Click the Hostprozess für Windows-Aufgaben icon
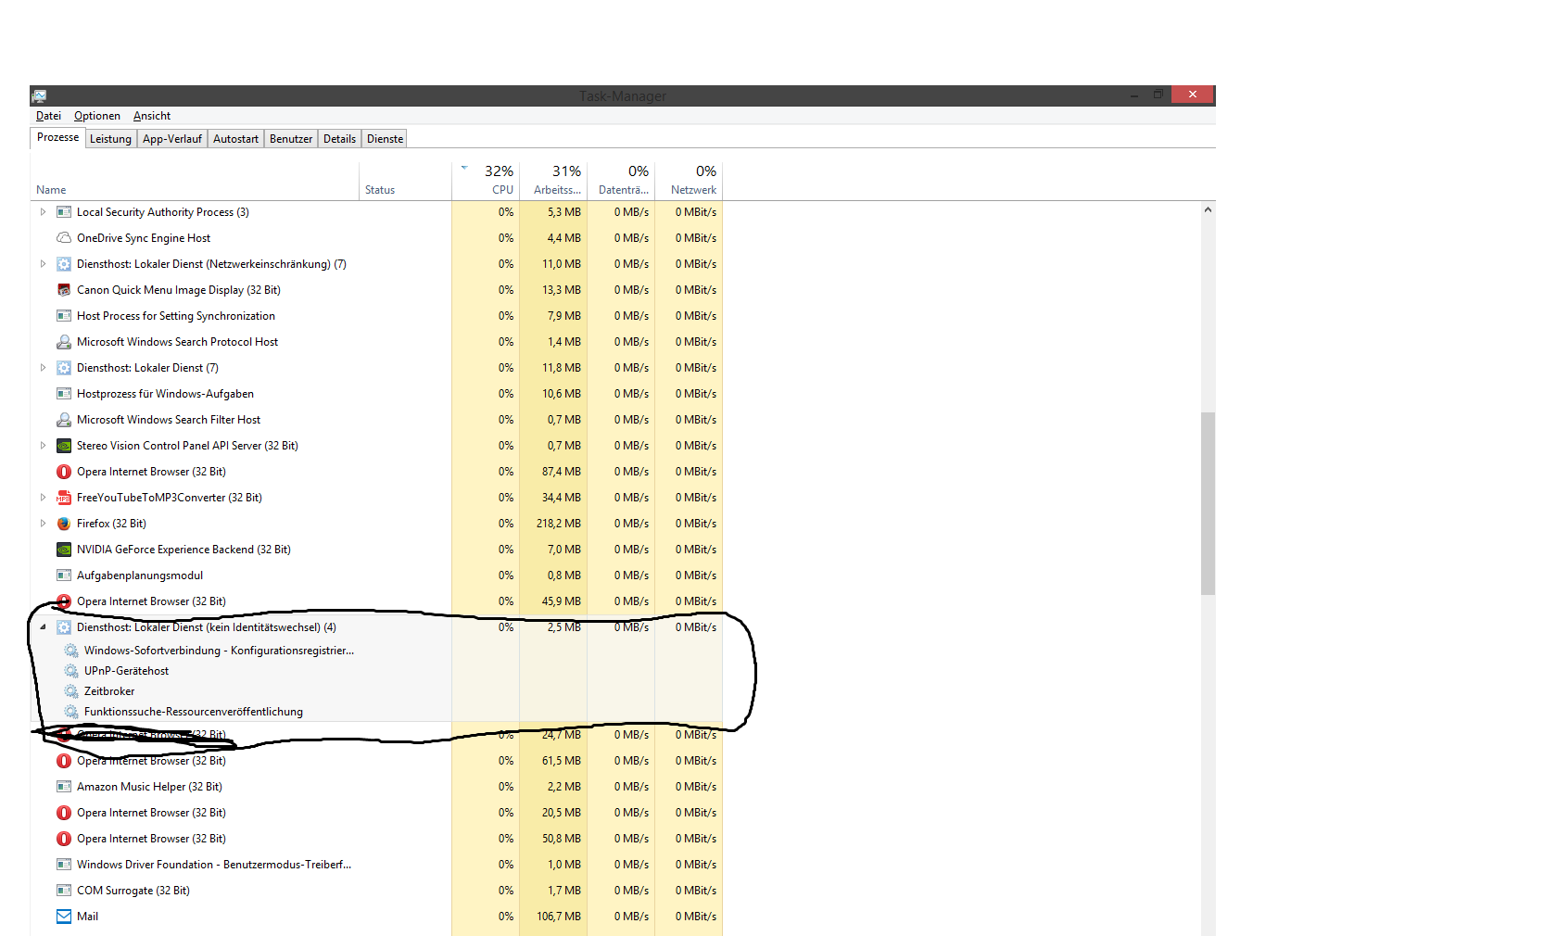 64,394
